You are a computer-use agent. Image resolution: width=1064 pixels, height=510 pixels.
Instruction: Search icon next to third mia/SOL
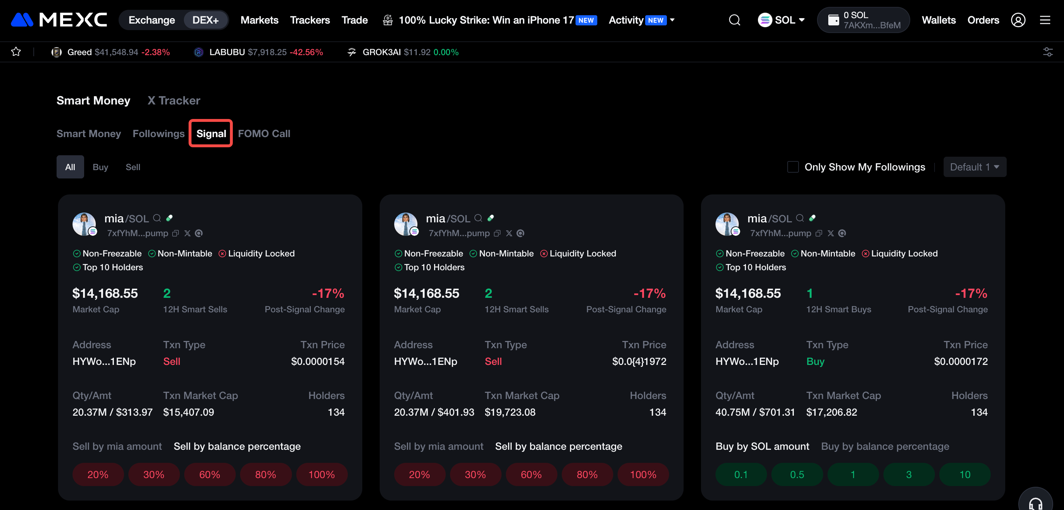pyautogui.click(x=800, y=218)
